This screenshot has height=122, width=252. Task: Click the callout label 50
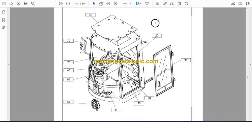point(69,102)
